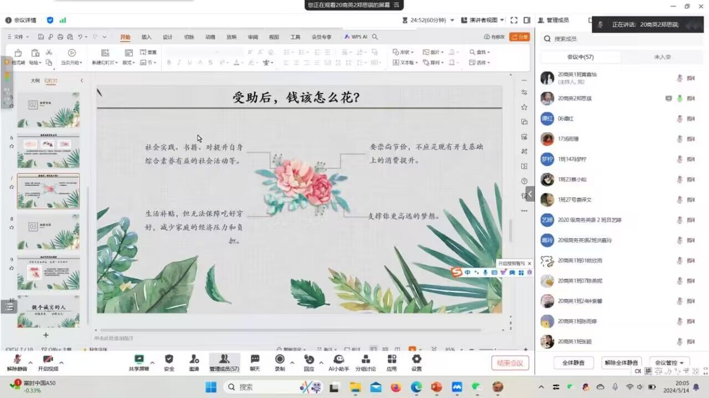The image size is (709, 398).
Task: Toggle microphone for participant 06谭红
Action: point(680,119)
